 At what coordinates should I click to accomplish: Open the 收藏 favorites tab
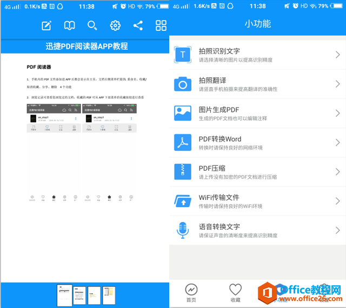coord(236,293)
